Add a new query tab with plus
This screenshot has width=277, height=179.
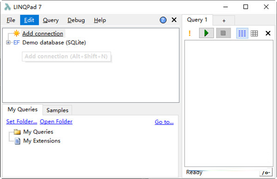click(224, 21)
